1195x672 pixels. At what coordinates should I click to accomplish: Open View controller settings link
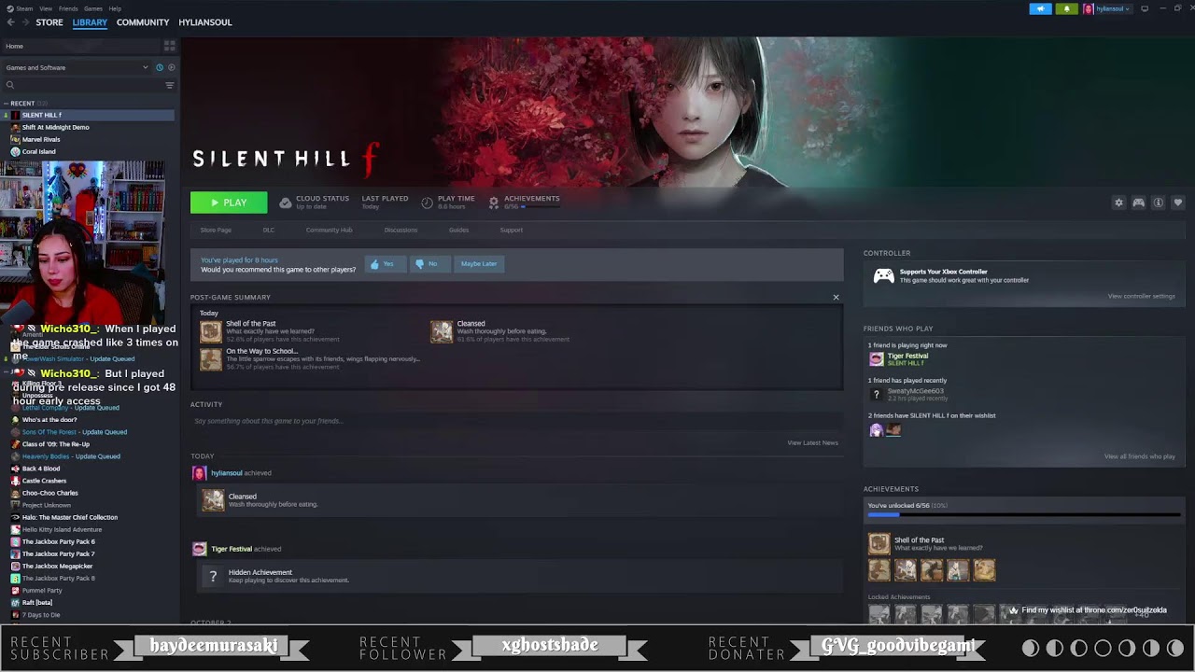click(1141, 296)
